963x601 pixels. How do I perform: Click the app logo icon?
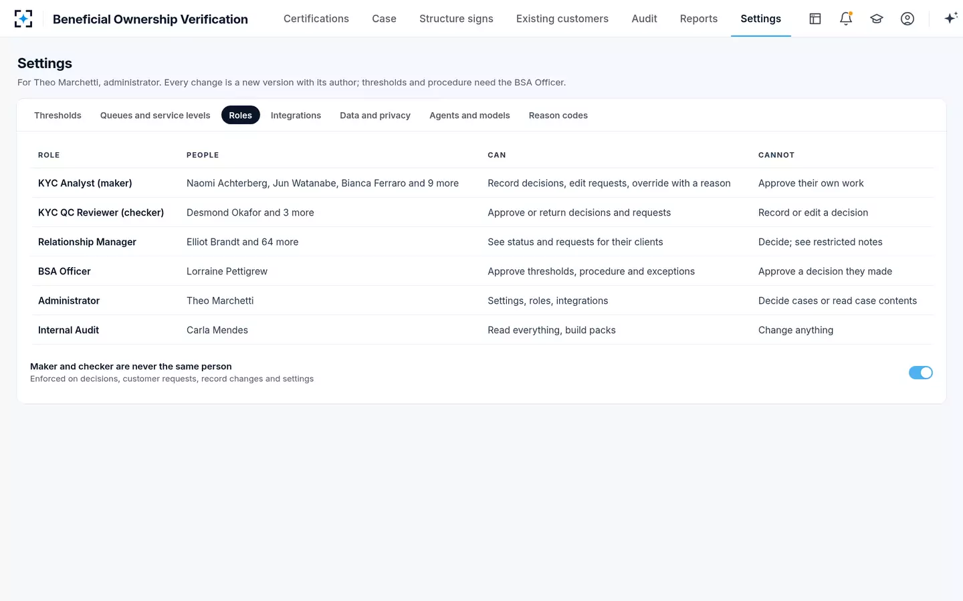pos(23,19)
